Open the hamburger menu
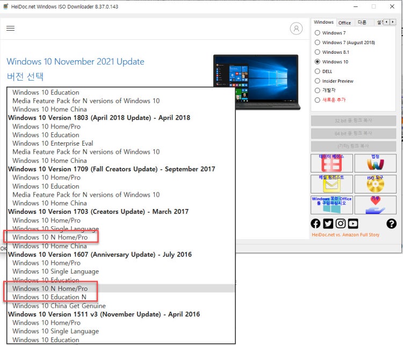The image size is (403, 345). point(10,28)
